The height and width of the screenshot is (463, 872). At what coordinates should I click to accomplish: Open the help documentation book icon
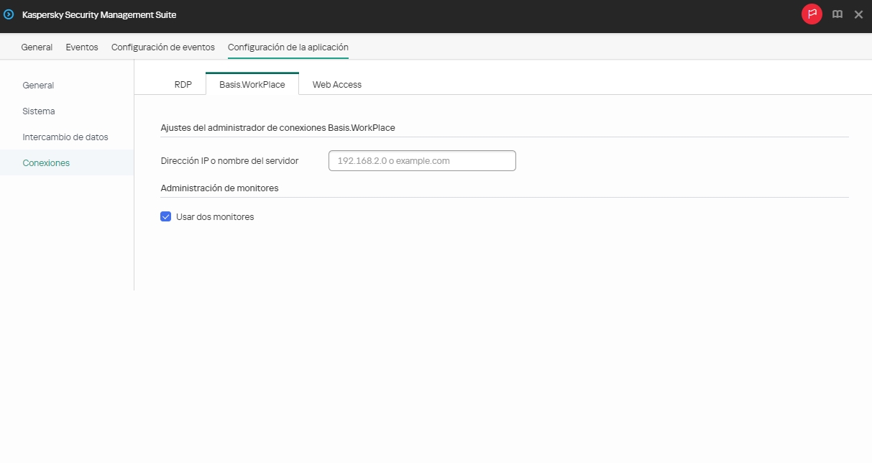coord(837,14)
